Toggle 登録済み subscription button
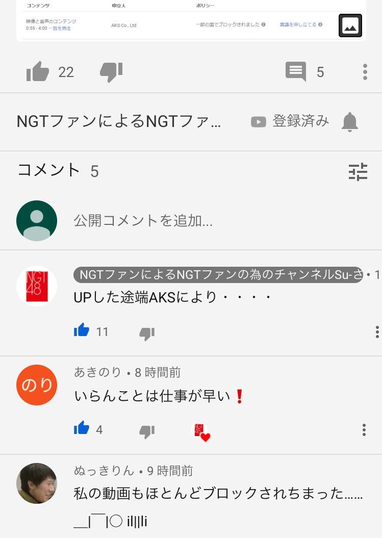The height and width of the screenshot is (538, 382). pyautogui.click(x=290, y=121)
